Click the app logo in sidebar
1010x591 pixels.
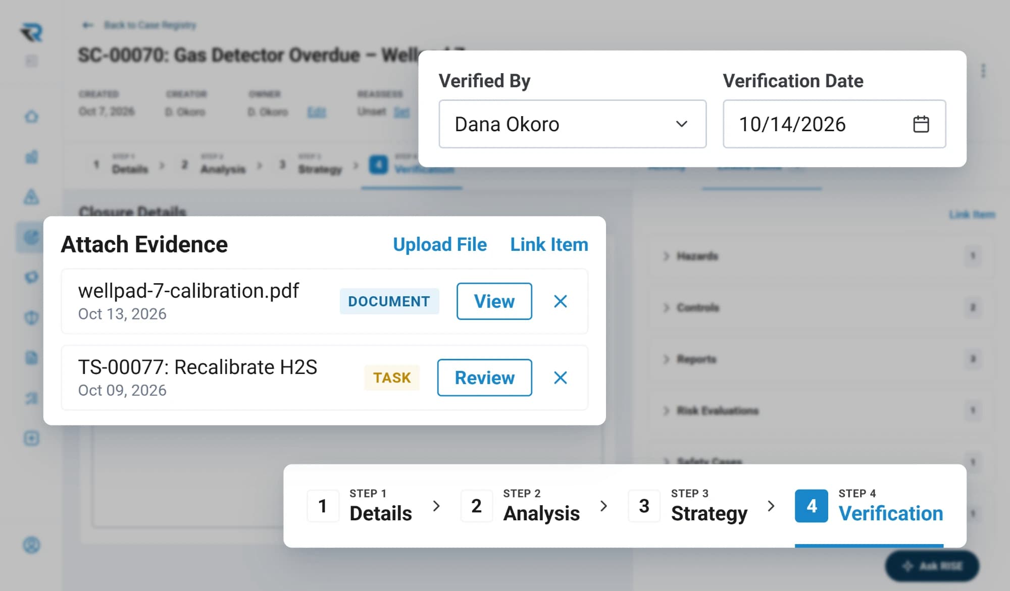[32, 33]
